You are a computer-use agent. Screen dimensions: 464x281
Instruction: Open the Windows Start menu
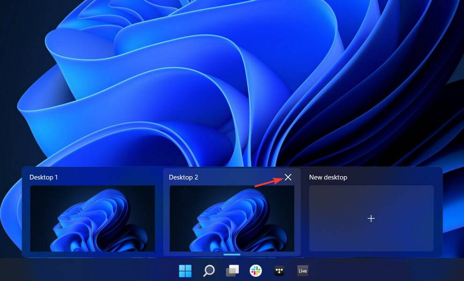(x=185, y=271)
